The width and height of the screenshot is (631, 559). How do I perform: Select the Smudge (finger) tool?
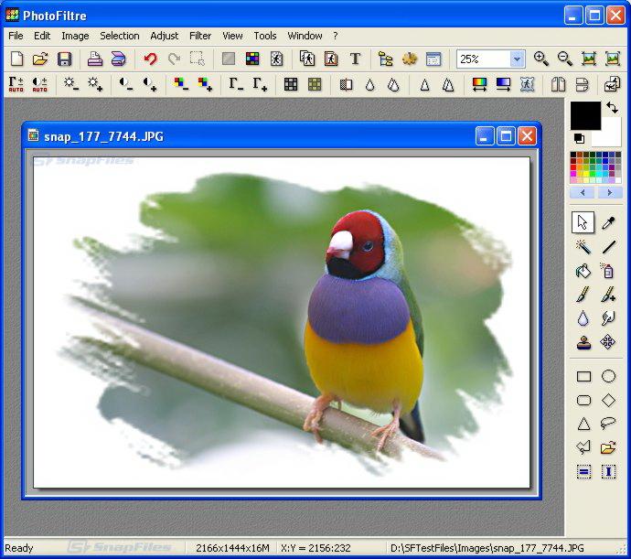pos(608,318)
